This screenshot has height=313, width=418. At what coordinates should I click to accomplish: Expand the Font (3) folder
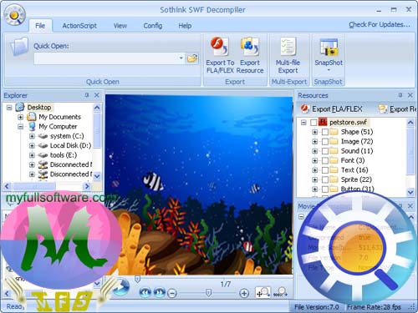(x=315, y=160)
